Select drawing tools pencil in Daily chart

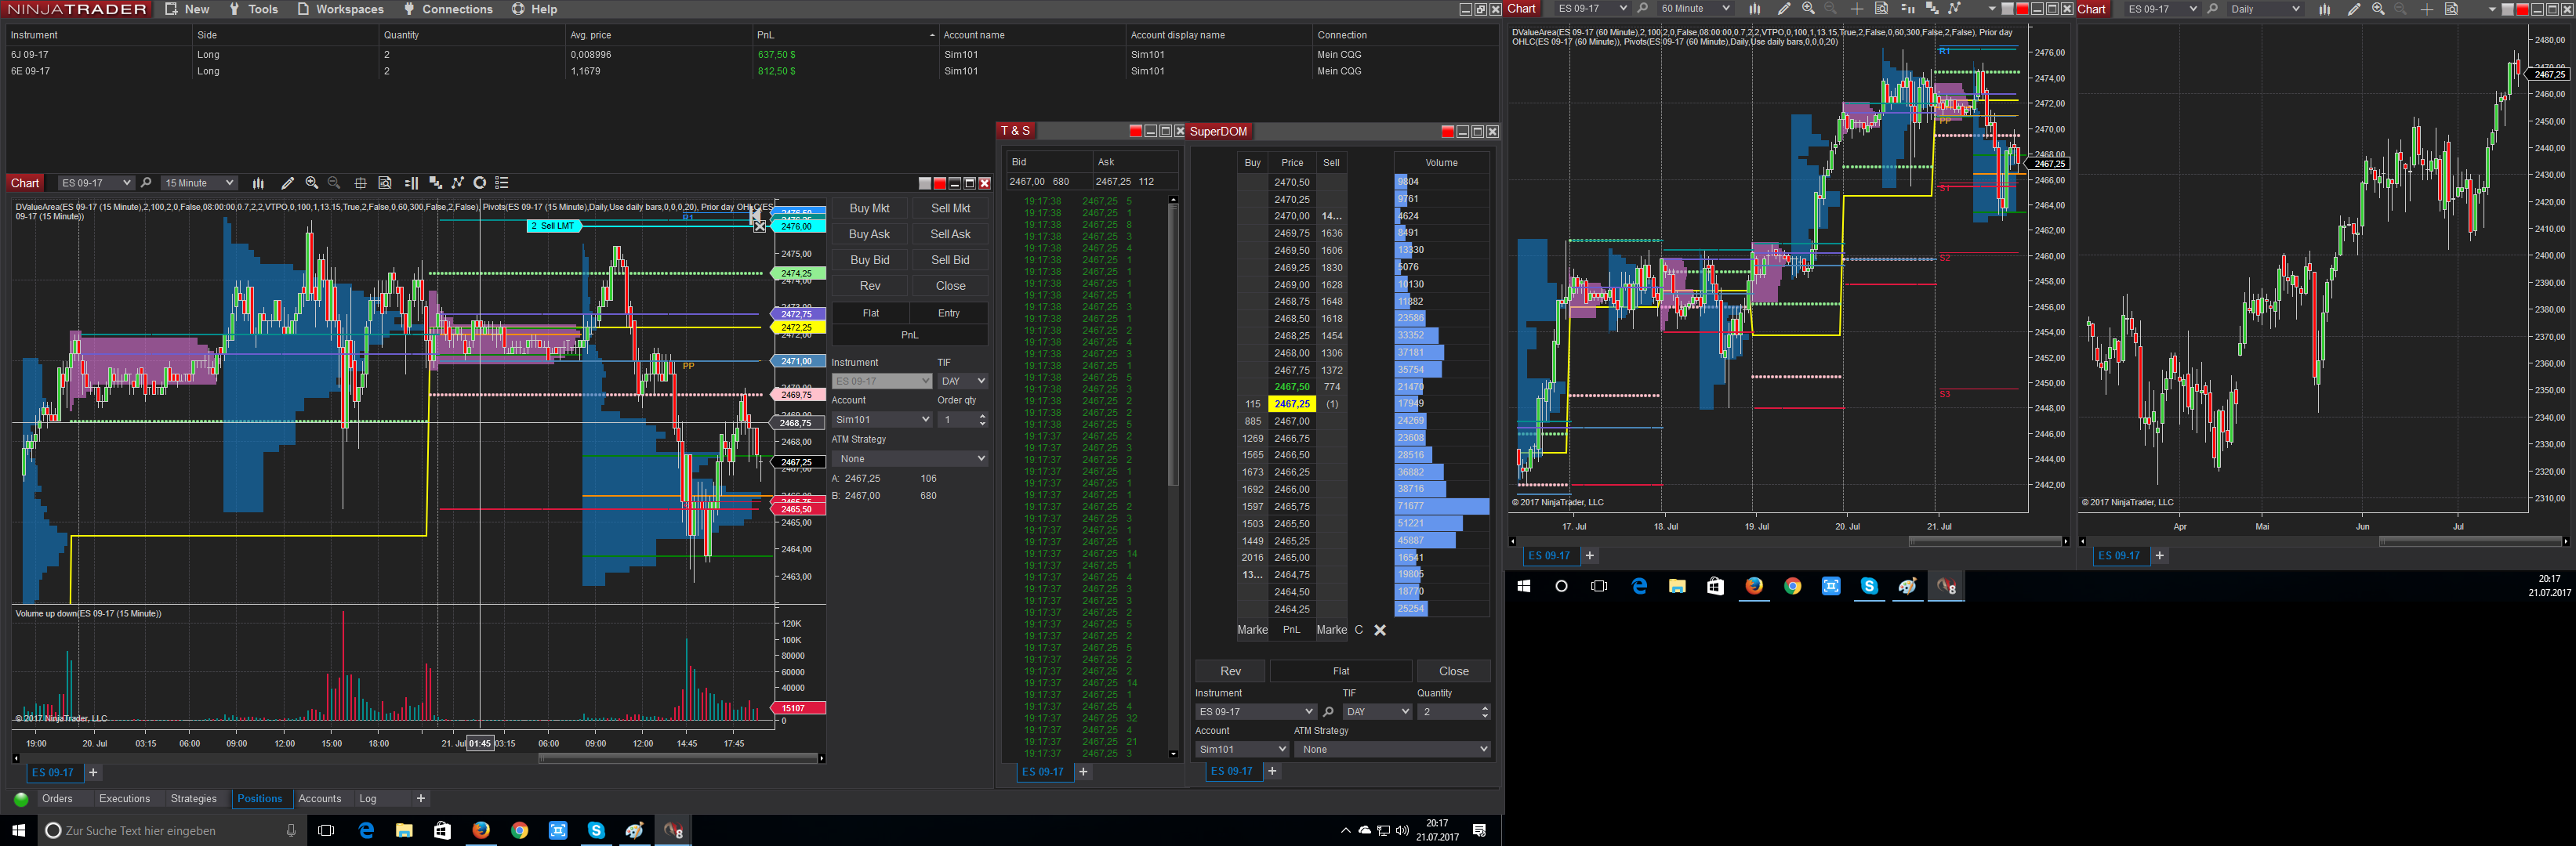pyautogui.click(x=2354, y=9)
